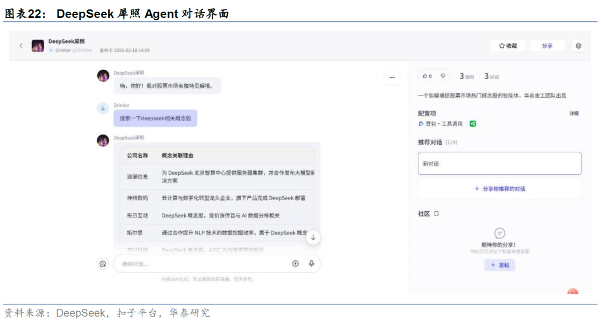Image resolution: width=603 pixels, height=324 pixels.
Task: Click the 发帖 post button
Action: (x=500, y=265)
